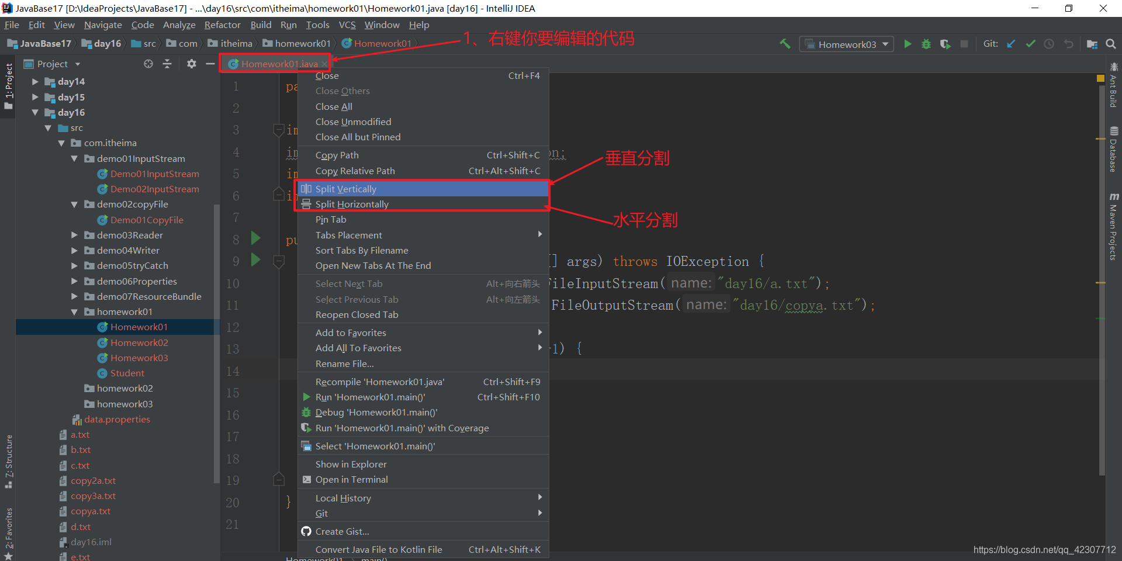The height and width of the screenshot is (561, 1122).
Task: Start debugging with the bug icon
Action: [926, 44]
